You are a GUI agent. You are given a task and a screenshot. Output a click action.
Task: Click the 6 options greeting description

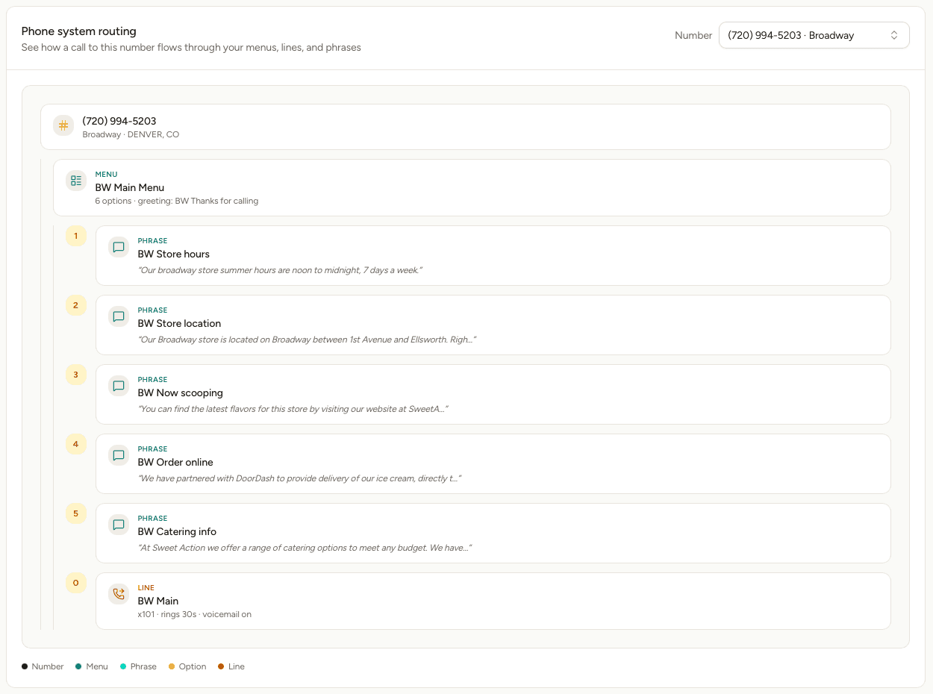pos(177,201)
